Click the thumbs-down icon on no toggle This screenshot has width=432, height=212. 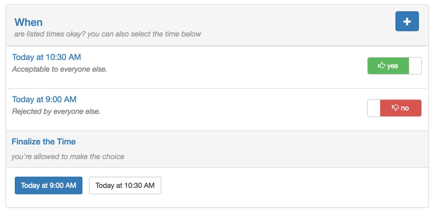[x=395, y=108]
